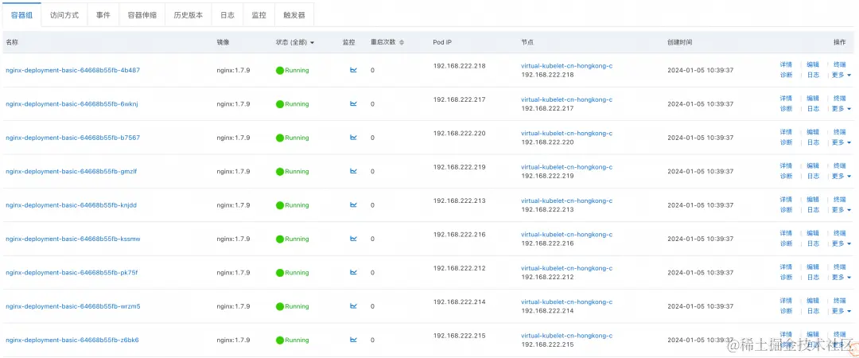Screen dimensions: 859x358
Task: Open pod nginx-deployment-basic-64668b55fb-gmzlf
Action: coord(72,171)
